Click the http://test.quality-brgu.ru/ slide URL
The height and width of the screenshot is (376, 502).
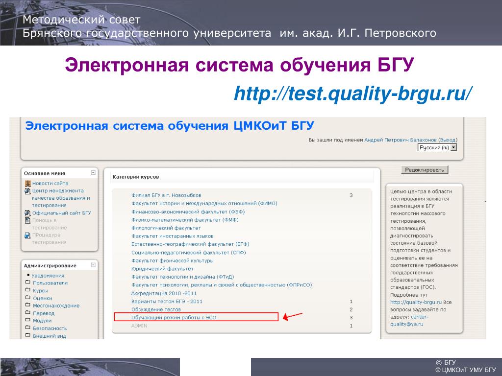point(353,94)
